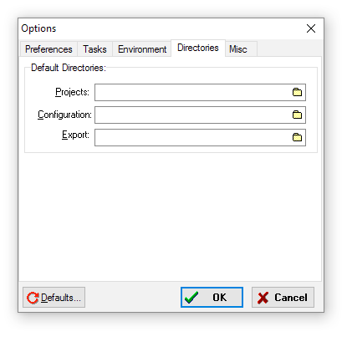Browse for Projects directory with folder icon

[x=297, y=92]
